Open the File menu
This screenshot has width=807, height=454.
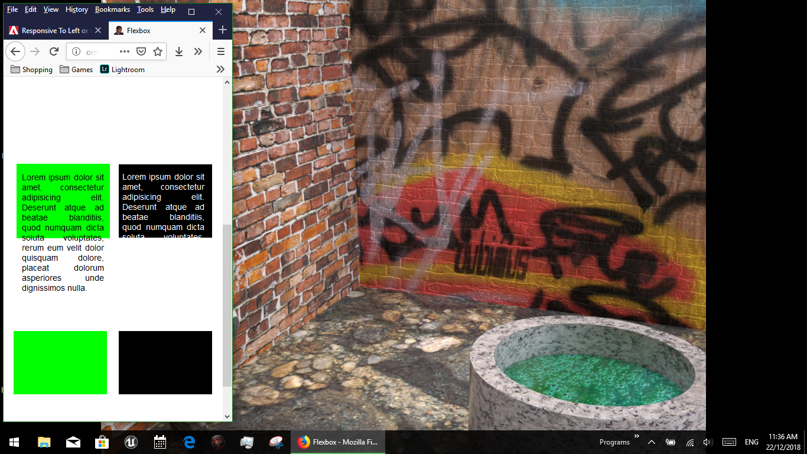[12, 9]
